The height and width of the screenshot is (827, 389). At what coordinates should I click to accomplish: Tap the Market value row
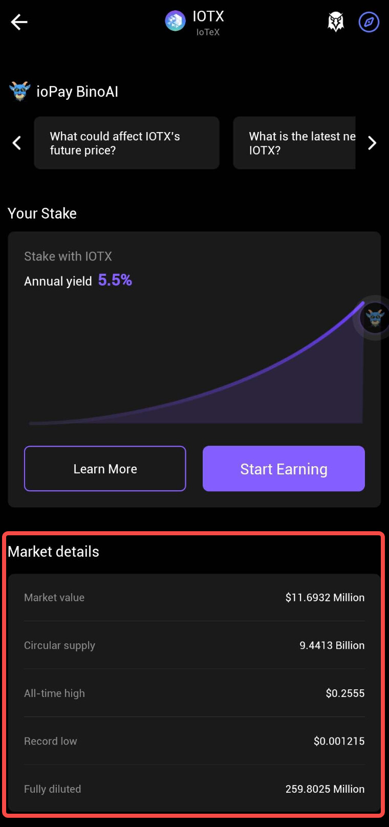pos(194,597)
